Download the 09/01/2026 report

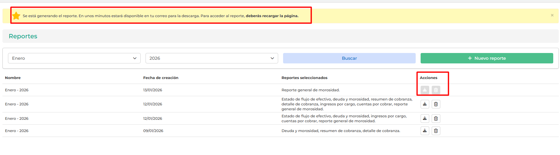(425, 131)
